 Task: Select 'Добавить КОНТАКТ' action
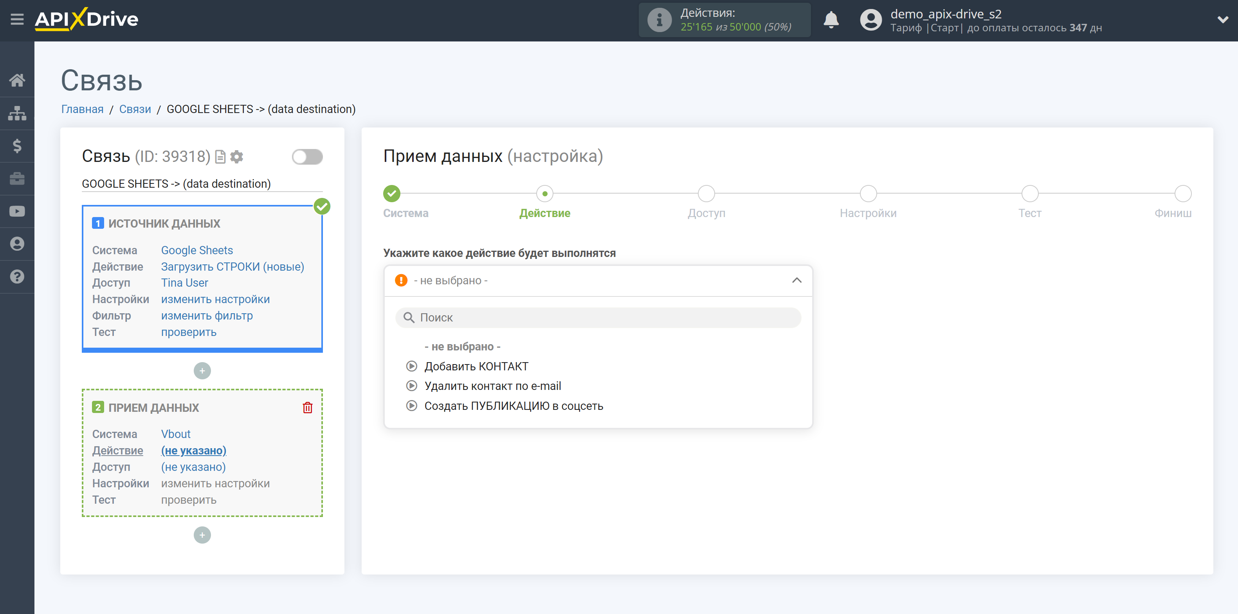476,366
